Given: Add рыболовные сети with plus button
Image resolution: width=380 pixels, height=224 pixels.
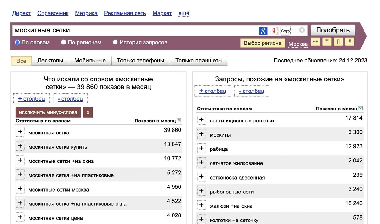Looking at the screenshot, I should (x=201, y=191).
